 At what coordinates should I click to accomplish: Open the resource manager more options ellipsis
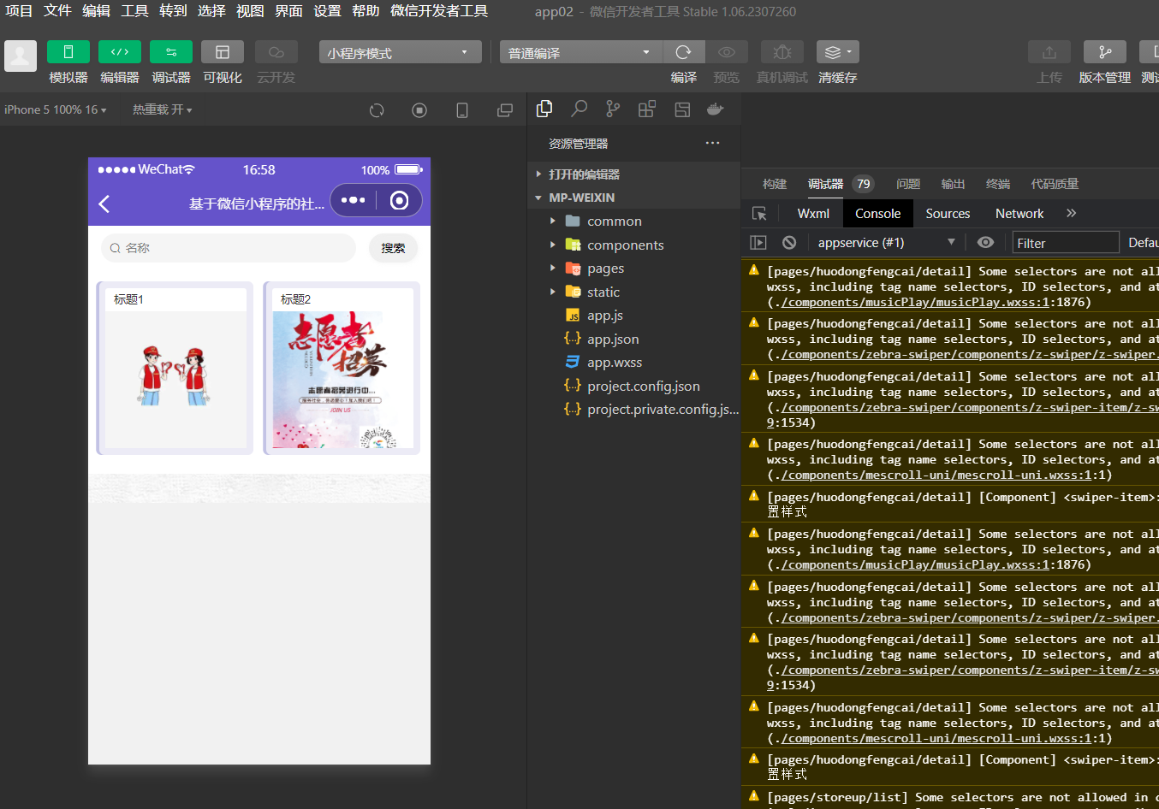[712, 143]
